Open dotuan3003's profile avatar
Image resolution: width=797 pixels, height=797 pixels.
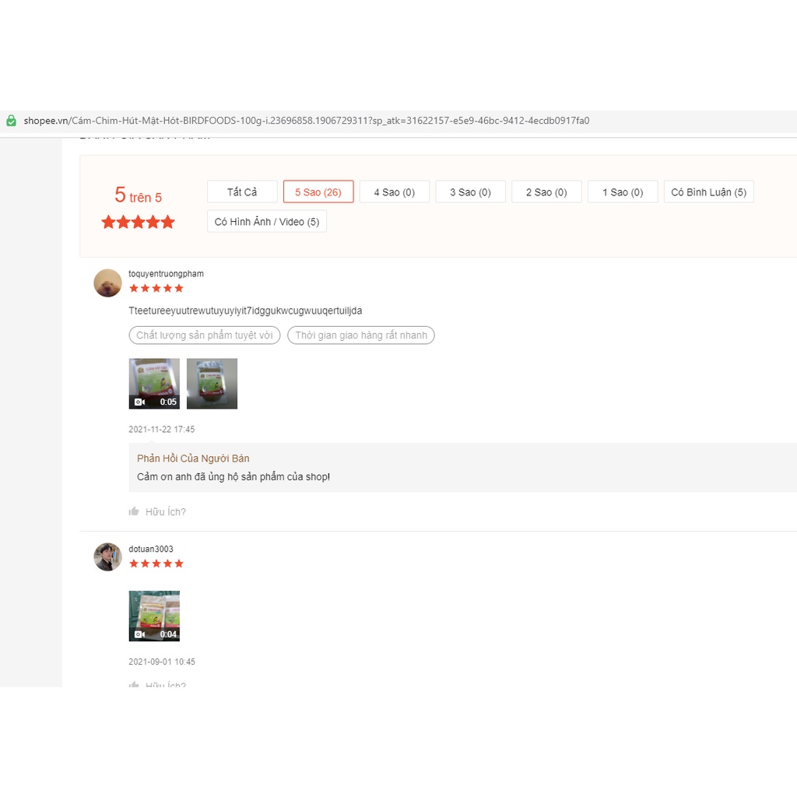point(107,557)
